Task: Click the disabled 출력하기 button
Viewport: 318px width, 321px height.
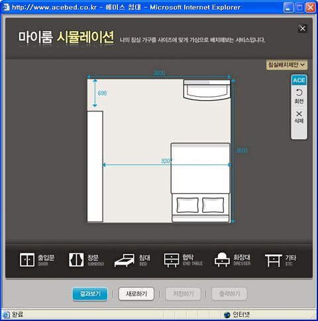Action: coord(229,294)
